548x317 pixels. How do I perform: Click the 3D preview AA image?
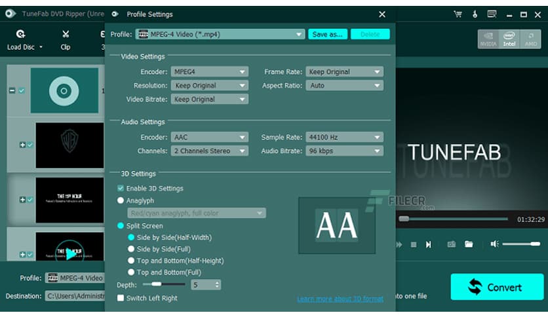tap(337, 225)
